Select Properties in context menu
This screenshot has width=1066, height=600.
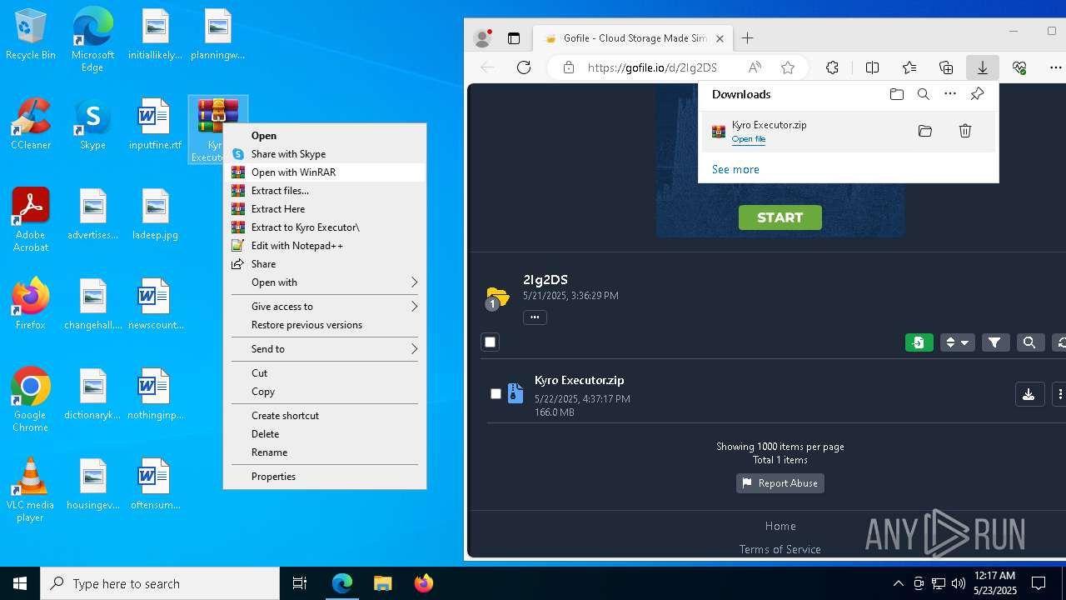tap(325, 477)
